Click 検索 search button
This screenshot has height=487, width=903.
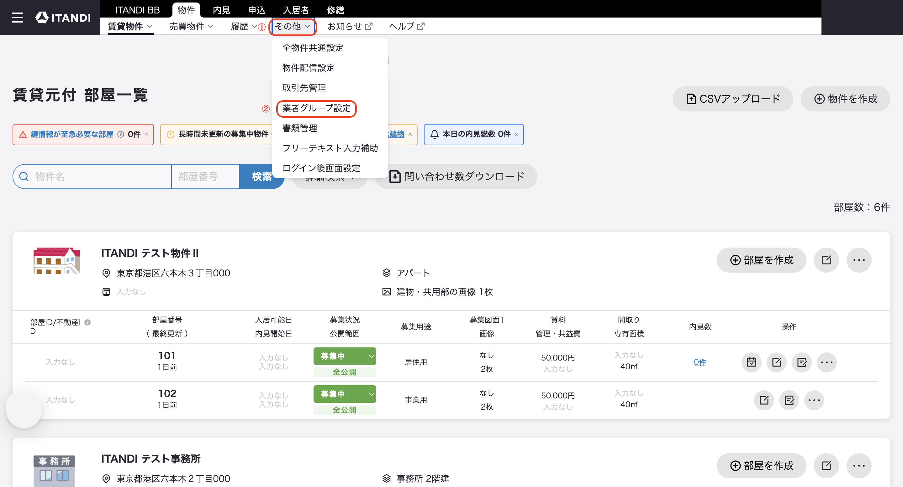point(261,176)
